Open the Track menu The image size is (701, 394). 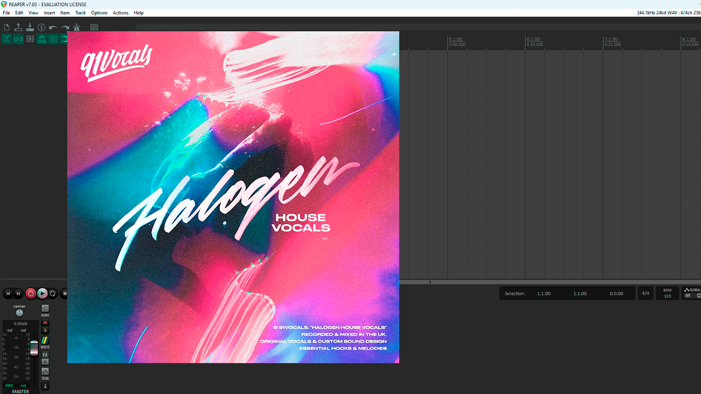[81, 13]
